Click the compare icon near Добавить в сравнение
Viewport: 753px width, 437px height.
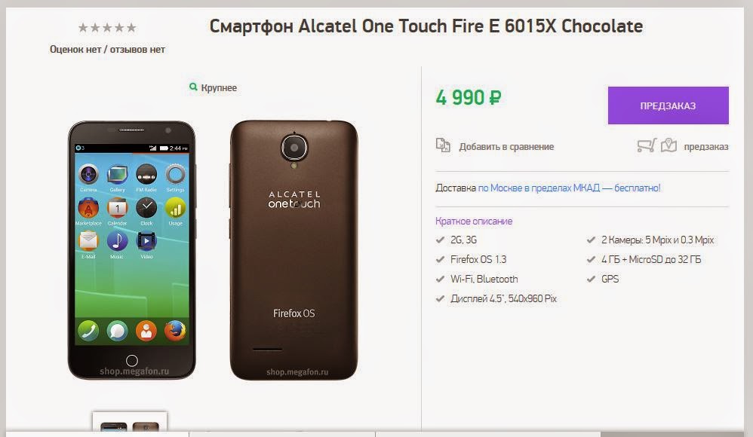point(443,145)
